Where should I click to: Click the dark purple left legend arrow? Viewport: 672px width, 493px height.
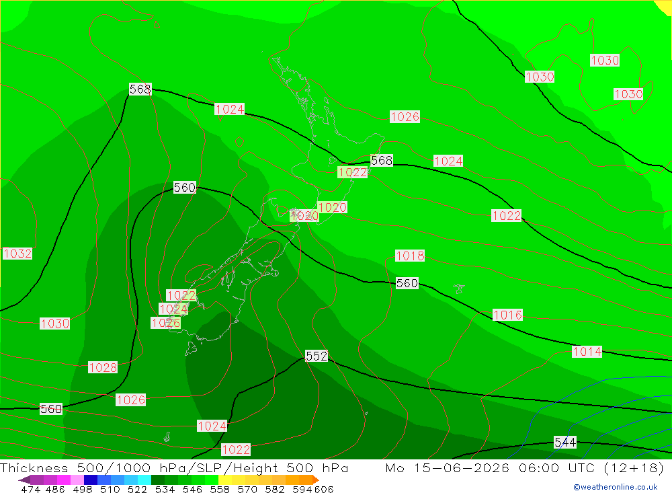click(x=24, y=480)
